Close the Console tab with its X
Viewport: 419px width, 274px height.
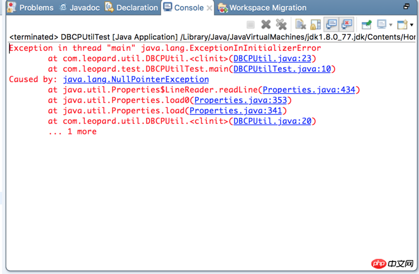pos(210,8)
